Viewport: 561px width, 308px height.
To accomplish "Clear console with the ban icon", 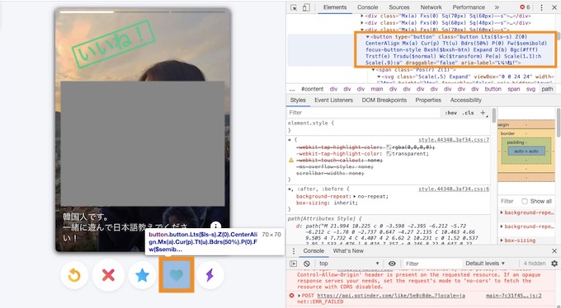I will [307, 264].
